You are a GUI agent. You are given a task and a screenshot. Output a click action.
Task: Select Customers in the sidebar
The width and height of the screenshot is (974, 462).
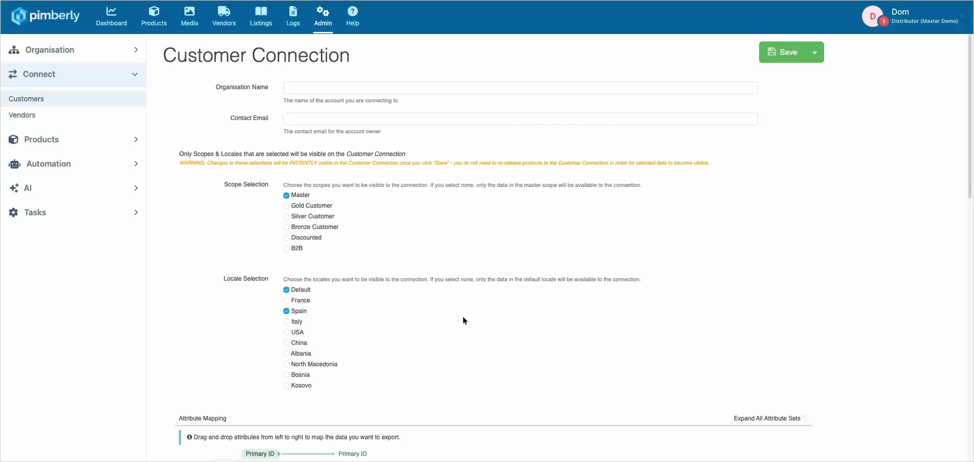point(26,99)
